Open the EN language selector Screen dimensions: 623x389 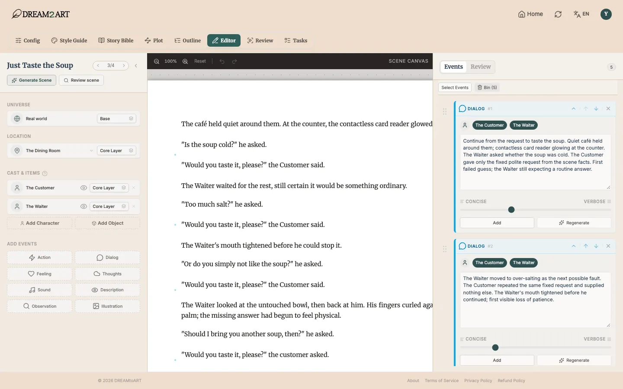581,14
